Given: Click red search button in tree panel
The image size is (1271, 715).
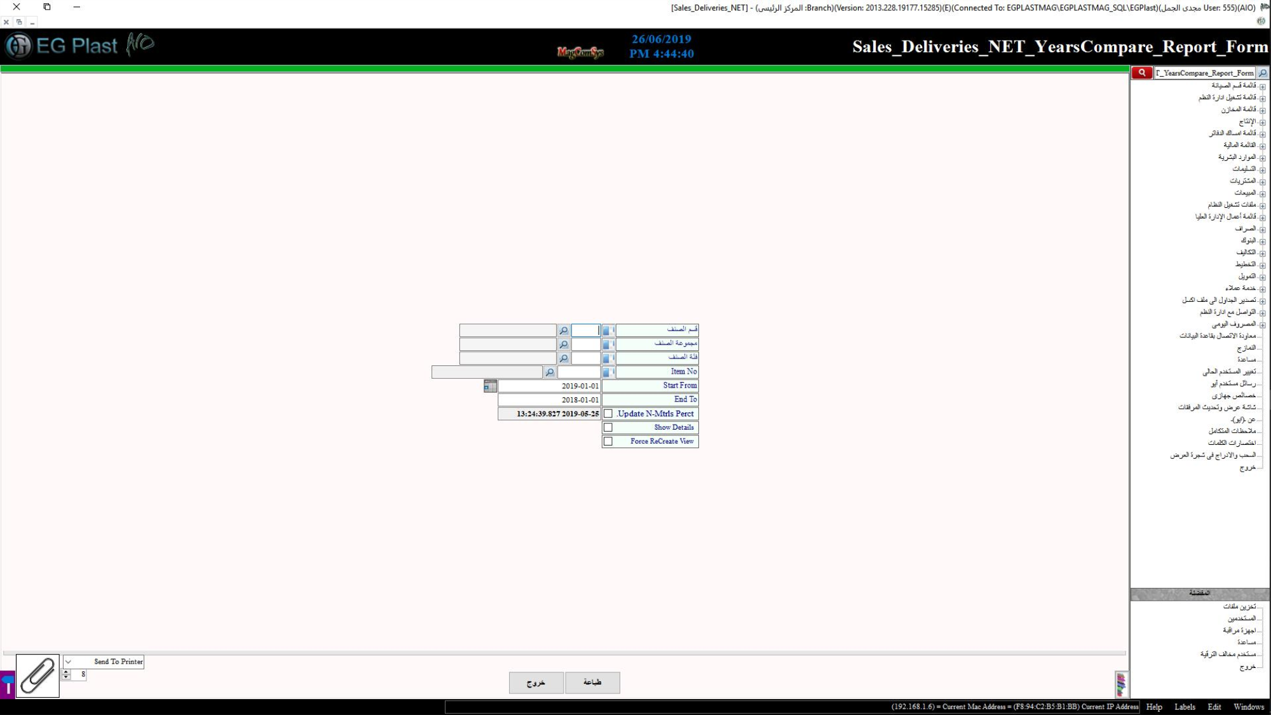Looking at the screenshot, I should [1142, 72].
